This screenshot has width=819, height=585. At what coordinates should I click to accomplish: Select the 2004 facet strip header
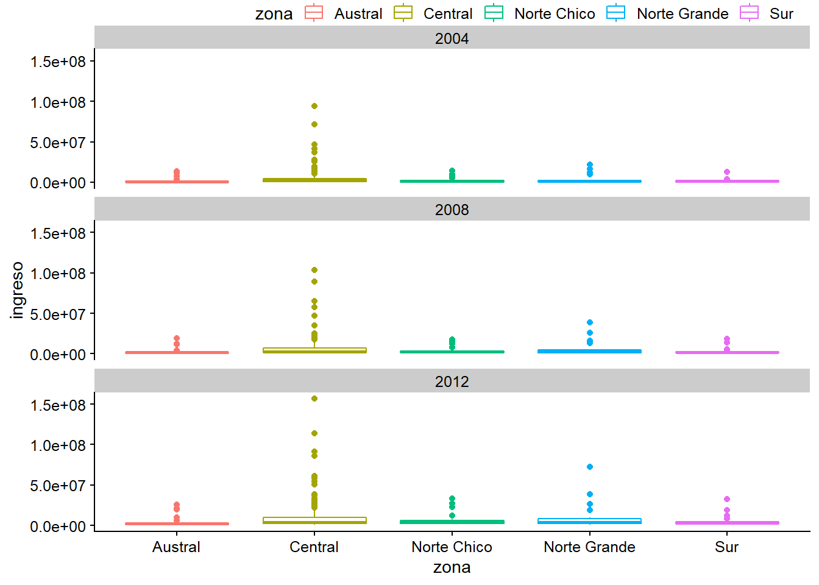[452, 38]
